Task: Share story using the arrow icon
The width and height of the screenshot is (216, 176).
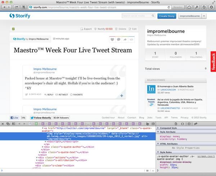Action: pyautogui.click(x=125, y=40)
